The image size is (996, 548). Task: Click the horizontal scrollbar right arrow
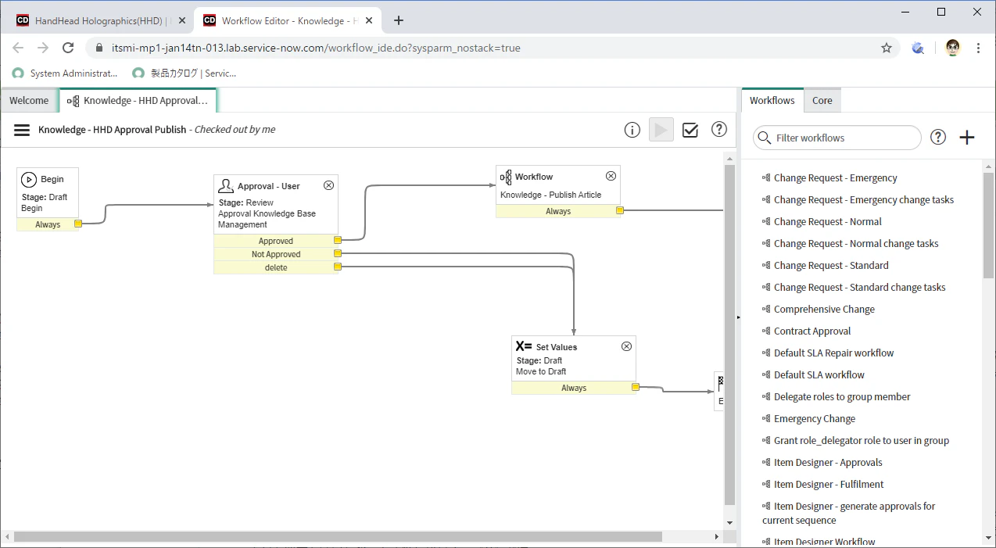tap(717, 537)
